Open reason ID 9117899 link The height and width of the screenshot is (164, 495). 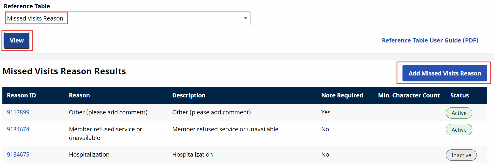tap(18, 112)
